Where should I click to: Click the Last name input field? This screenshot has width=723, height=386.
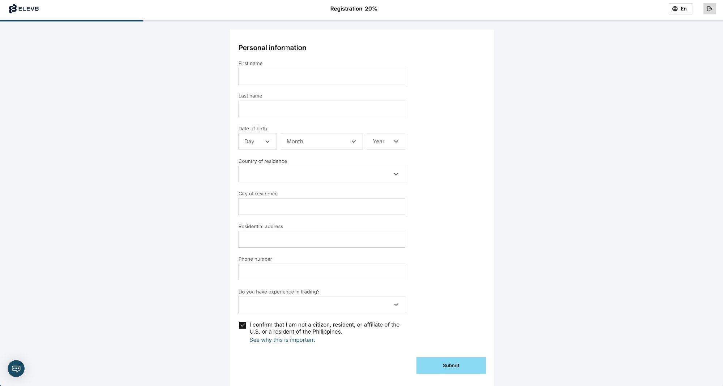pos(321,109)
